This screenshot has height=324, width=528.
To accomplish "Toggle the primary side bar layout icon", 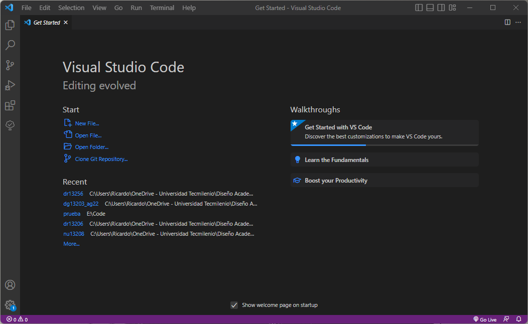I will point(419,8).
